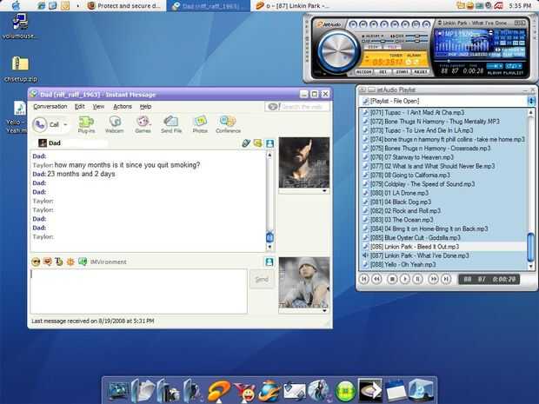The image size is (539, 404).
Task: Open the Photos sharing icon
Action: tap(200, 124)
